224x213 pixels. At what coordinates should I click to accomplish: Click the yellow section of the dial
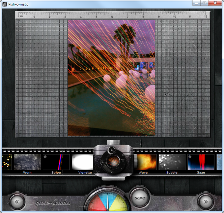tap(119, 204)
